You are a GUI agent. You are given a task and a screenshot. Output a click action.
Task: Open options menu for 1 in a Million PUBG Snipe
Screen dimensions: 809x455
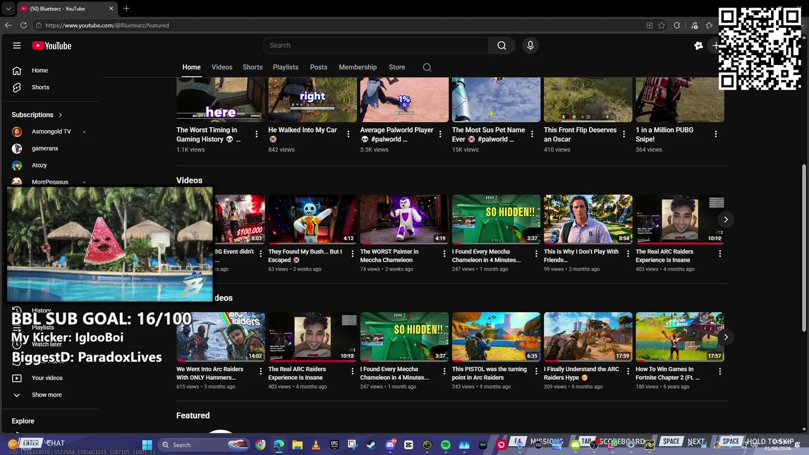pyautogui.click(x=715, y=134)
